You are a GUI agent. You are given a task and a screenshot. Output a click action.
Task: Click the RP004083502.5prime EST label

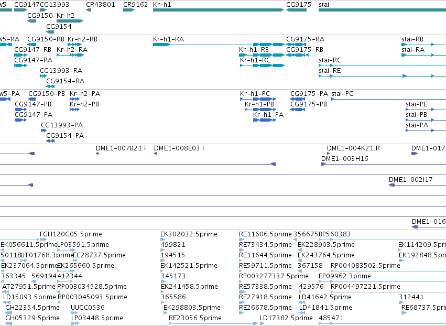pos(365,266)
